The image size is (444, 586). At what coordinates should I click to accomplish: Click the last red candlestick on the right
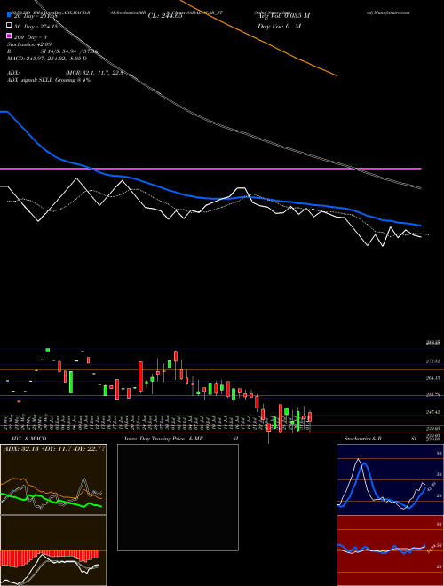(310, 416)
